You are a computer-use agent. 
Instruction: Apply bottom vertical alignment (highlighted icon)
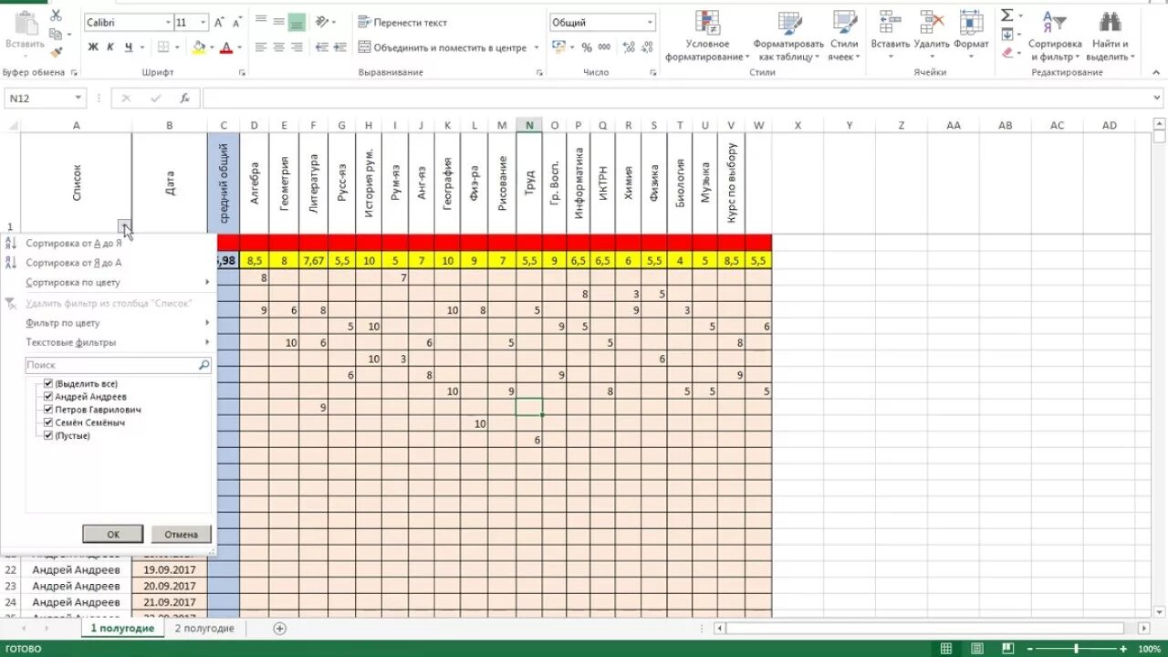[x=297, y=23]
